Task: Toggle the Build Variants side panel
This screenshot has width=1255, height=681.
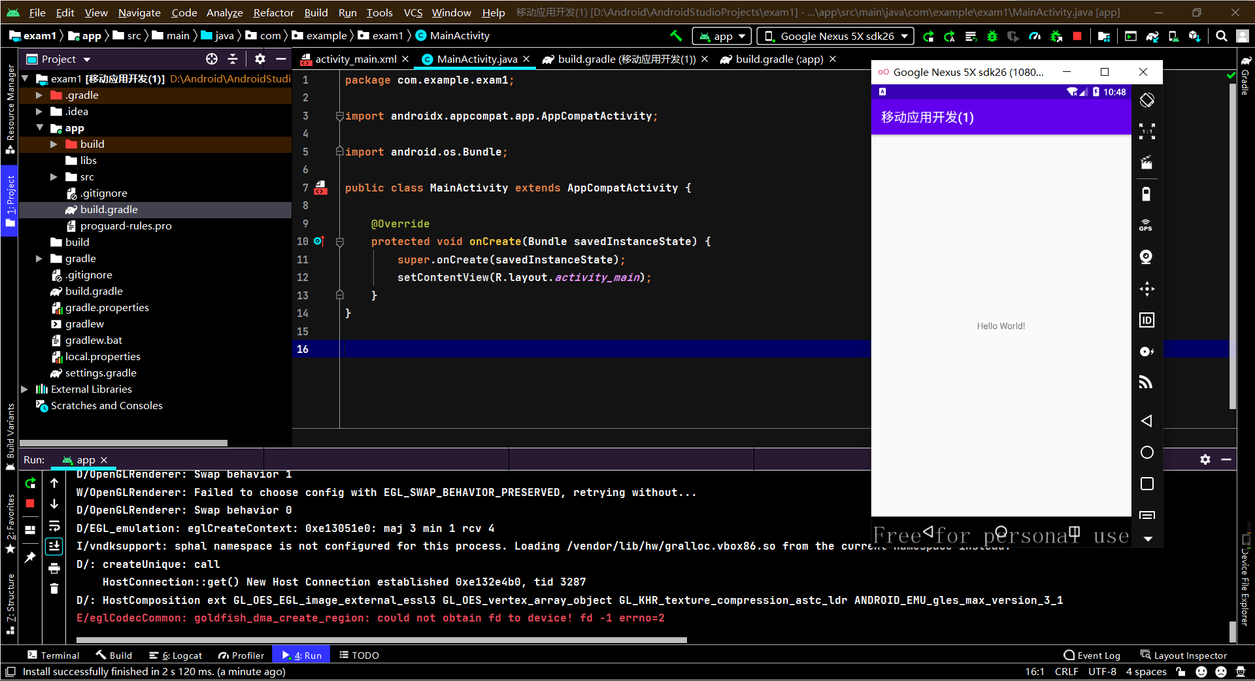Action: coord(10,437)
